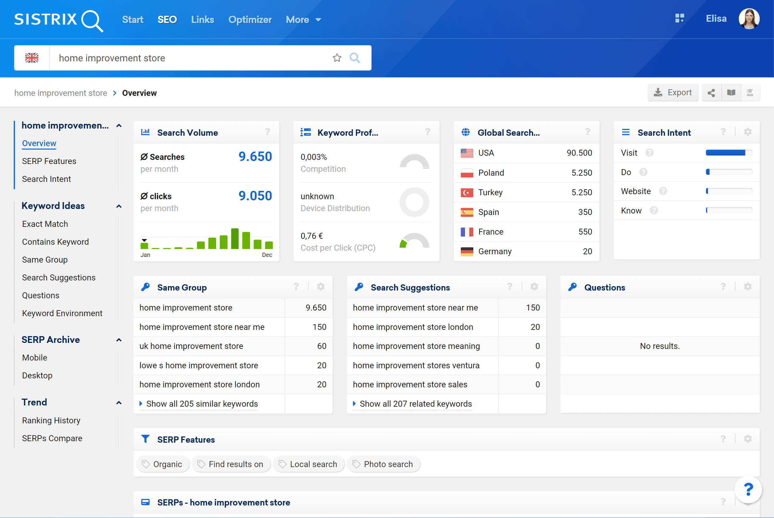Click the share icon beside Export
Image resolution: width=774 pixels, height=518 pixels.
(x=711, y=93)
